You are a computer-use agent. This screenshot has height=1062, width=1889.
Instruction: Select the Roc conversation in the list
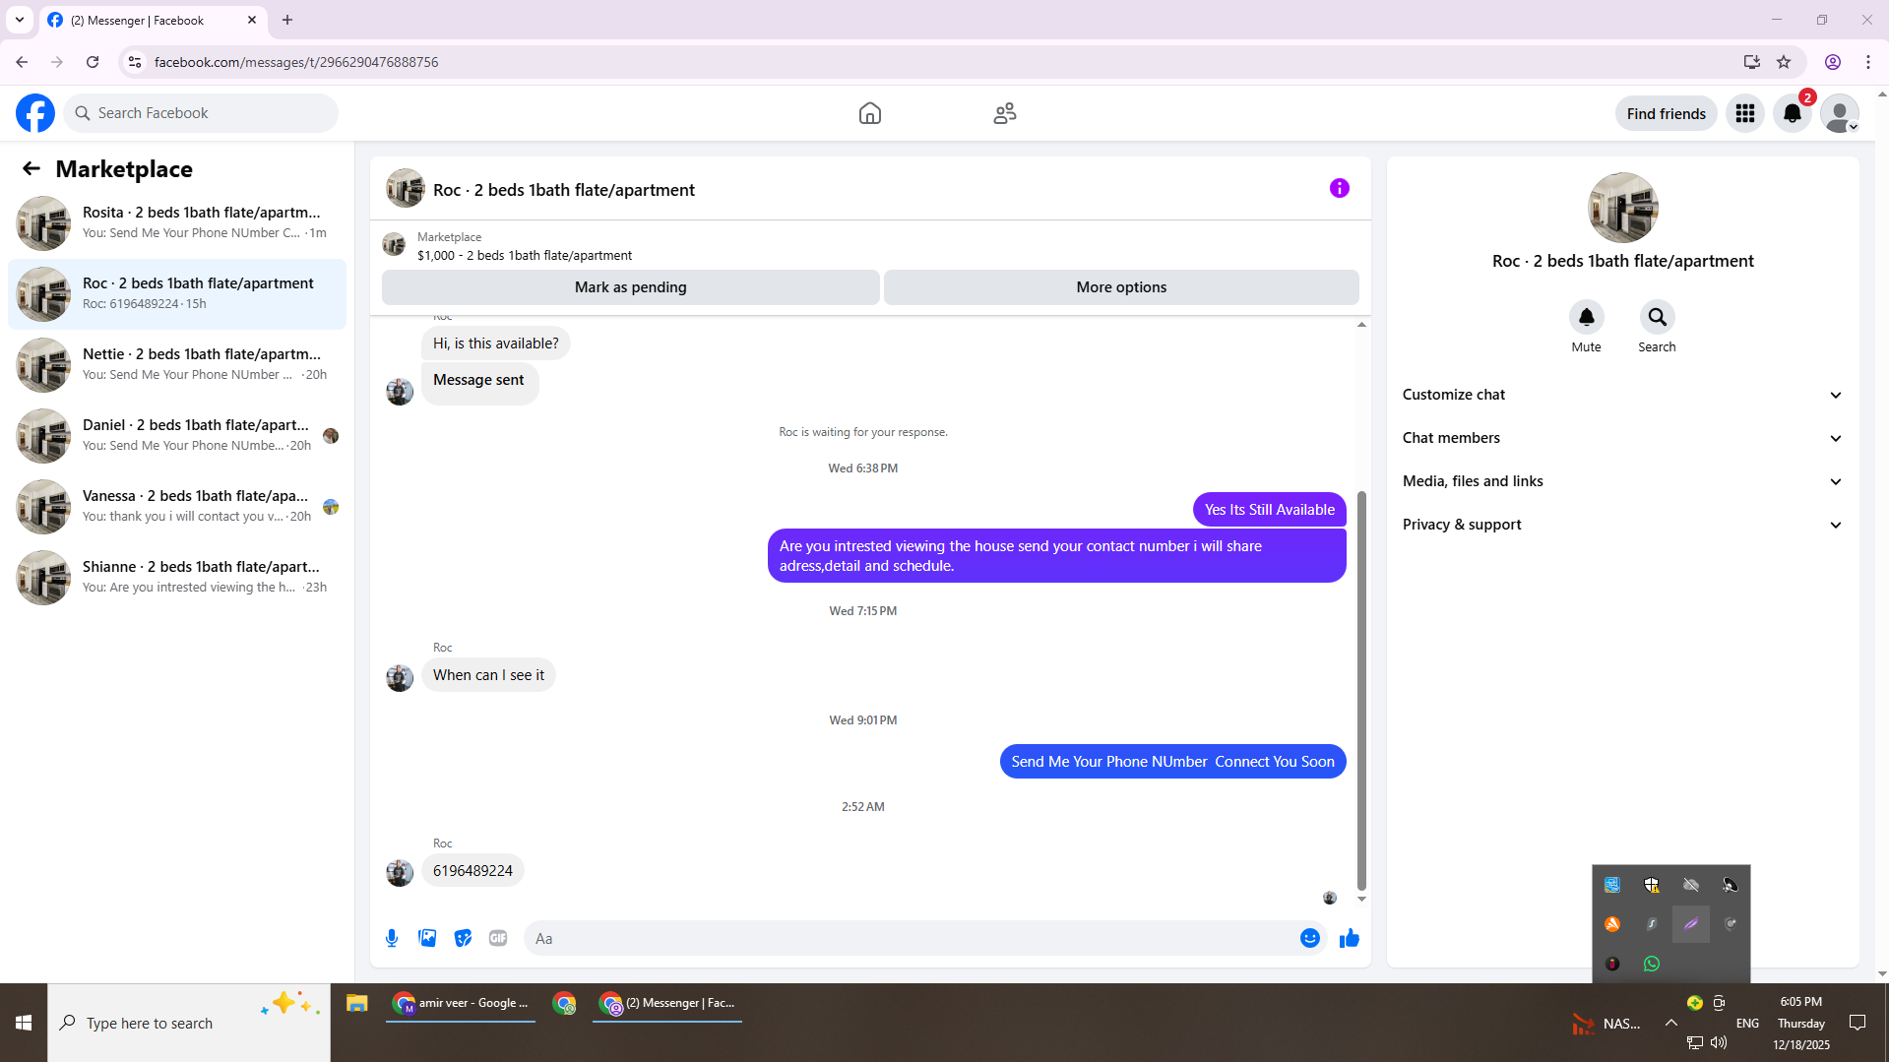pyautogui.click(x=177, y=294)
